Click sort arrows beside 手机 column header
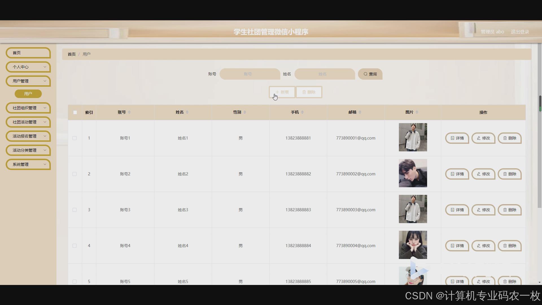The height and width of the screenshot is (305, 542). [302, 112]
